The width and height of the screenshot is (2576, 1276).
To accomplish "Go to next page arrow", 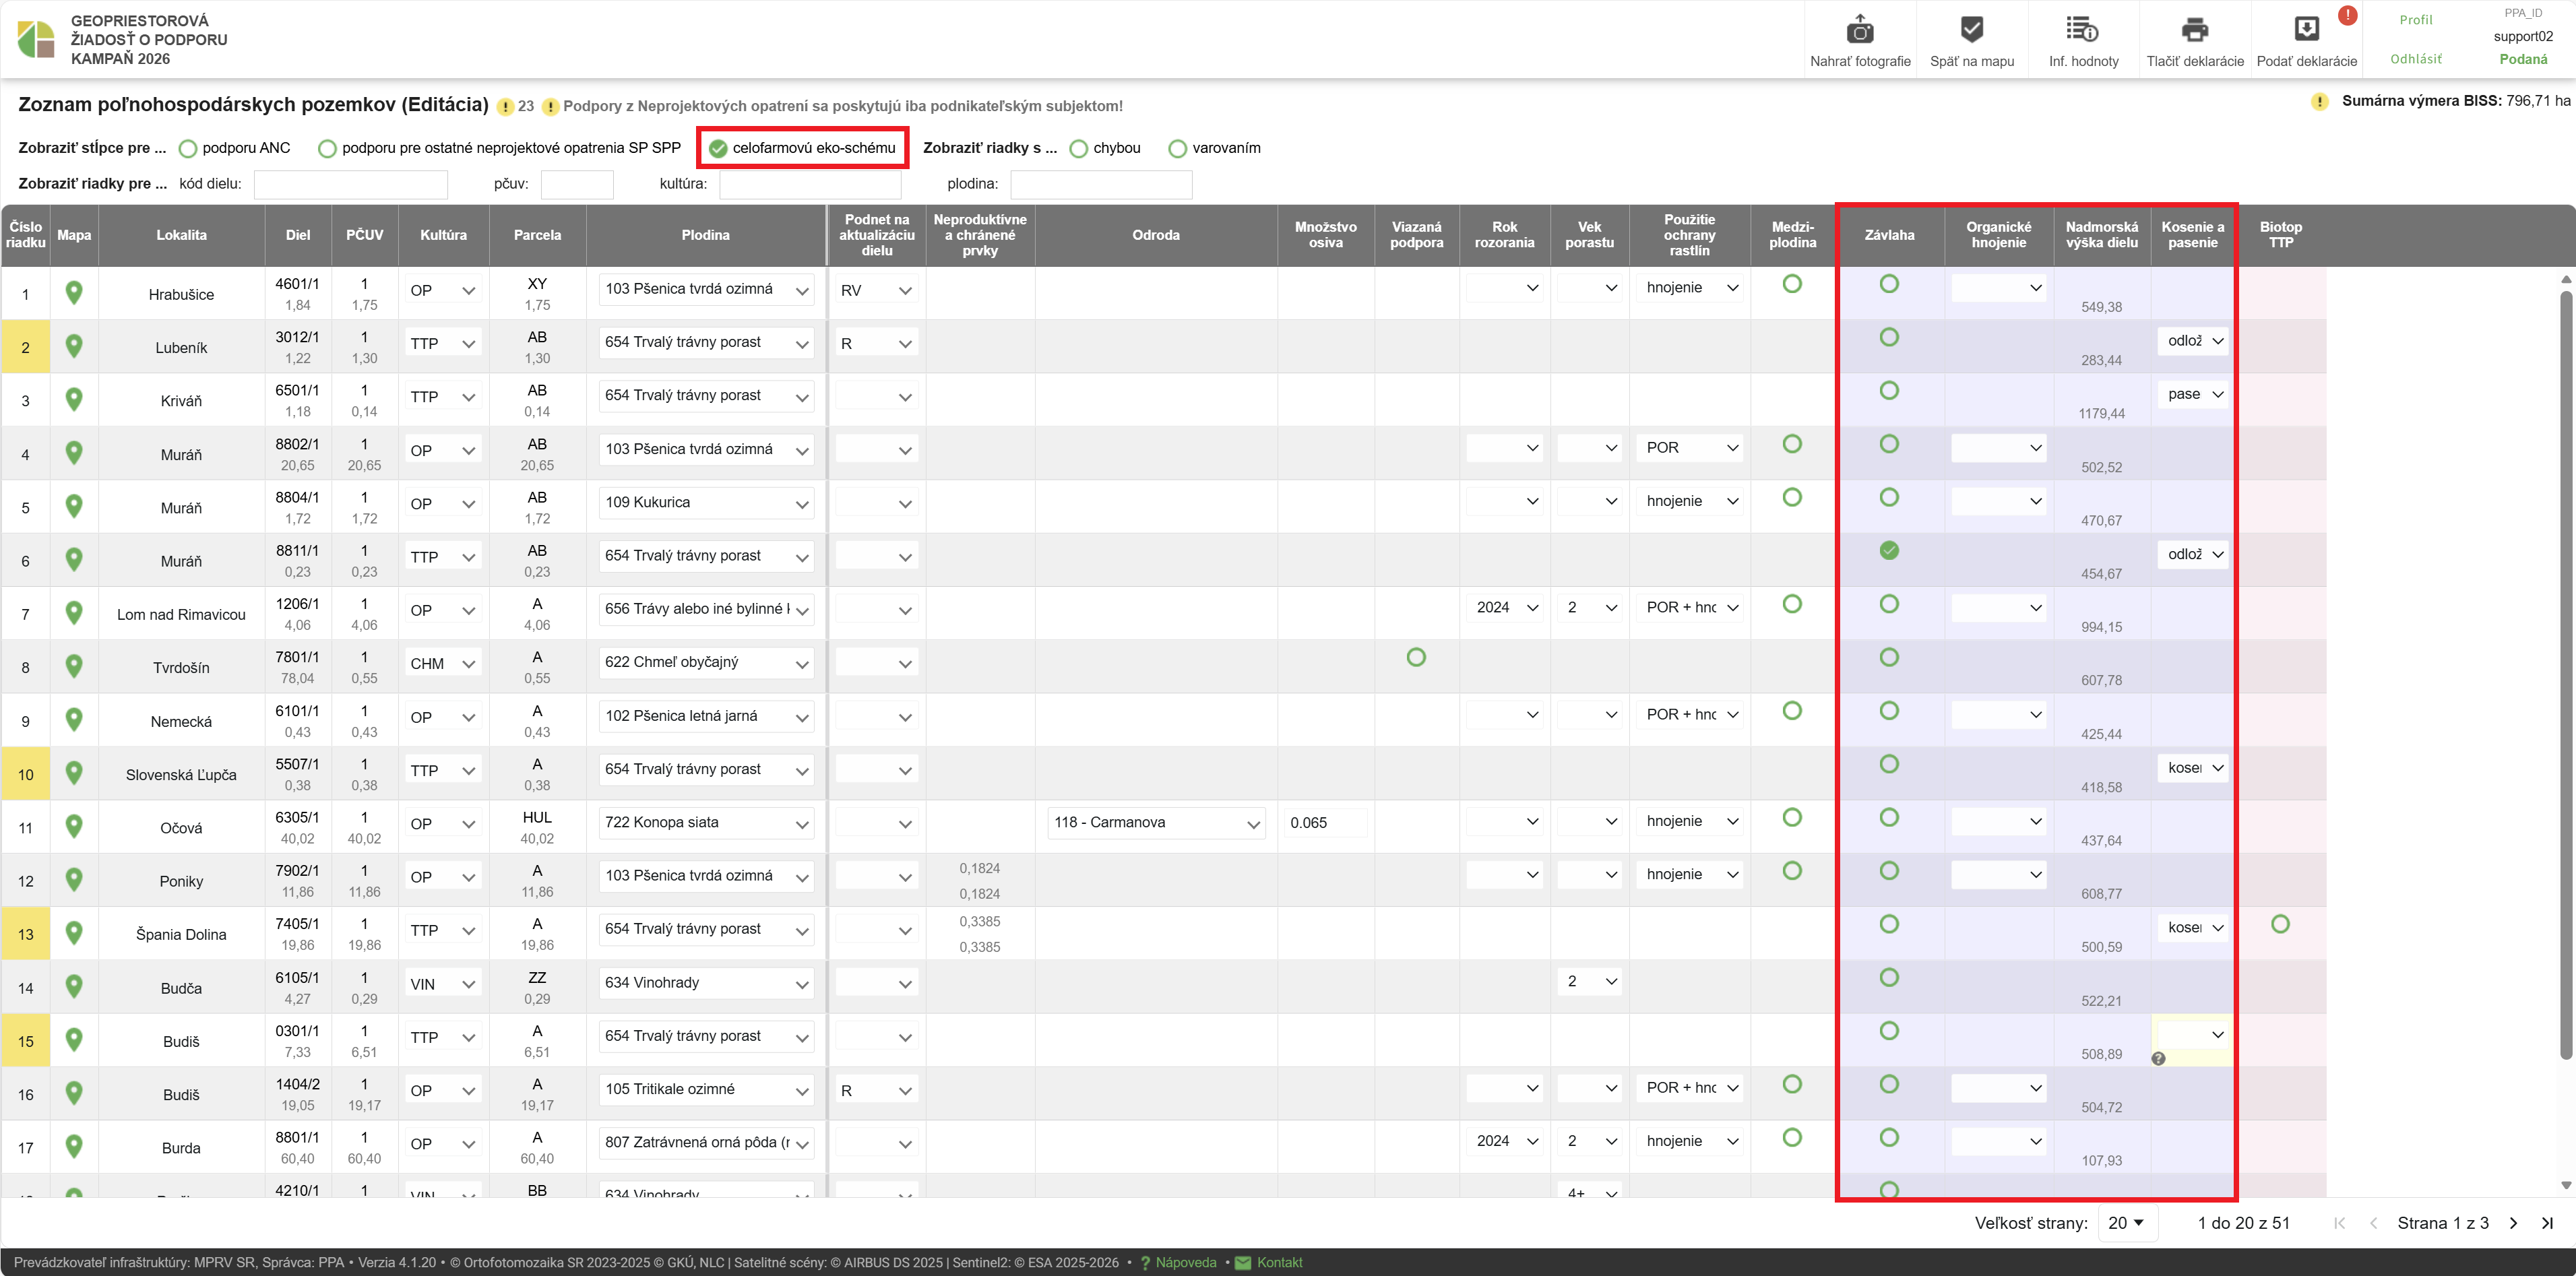I will tap(2513, 1223).
